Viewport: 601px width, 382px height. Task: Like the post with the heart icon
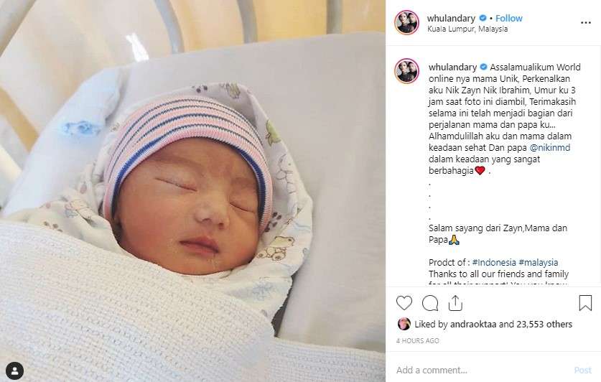pyautogui.click(x=404, y=303)
